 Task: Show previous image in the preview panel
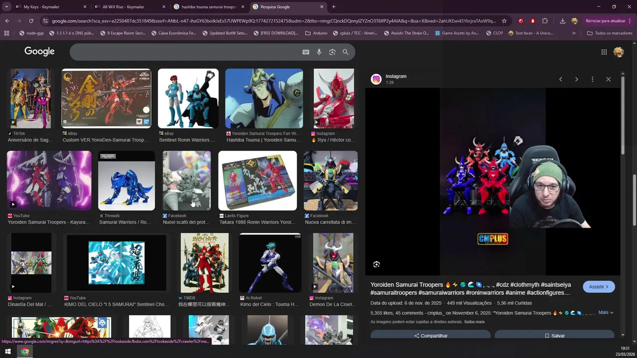click(x=560, y=79)
